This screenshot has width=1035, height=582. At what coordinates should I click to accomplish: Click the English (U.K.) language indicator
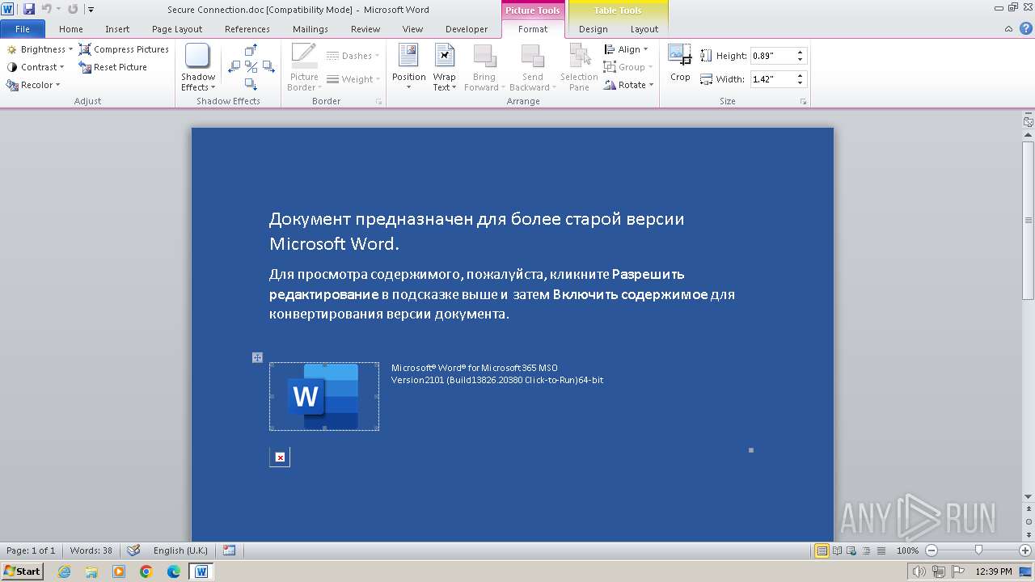click(x=180, y=550)
